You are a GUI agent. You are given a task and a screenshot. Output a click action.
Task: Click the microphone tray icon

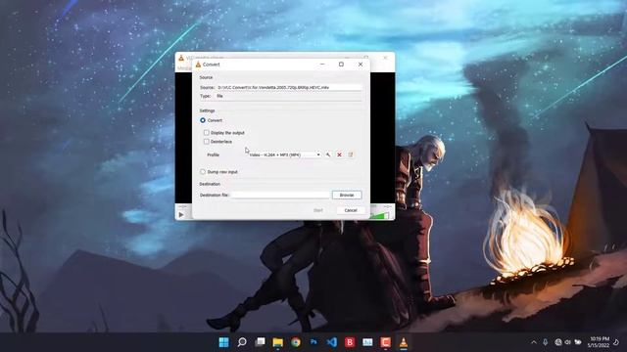546,342
